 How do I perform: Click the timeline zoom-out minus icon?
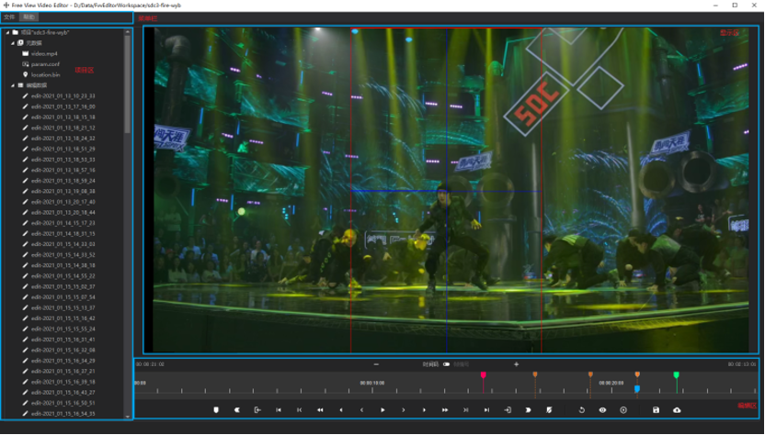point(376,364)
